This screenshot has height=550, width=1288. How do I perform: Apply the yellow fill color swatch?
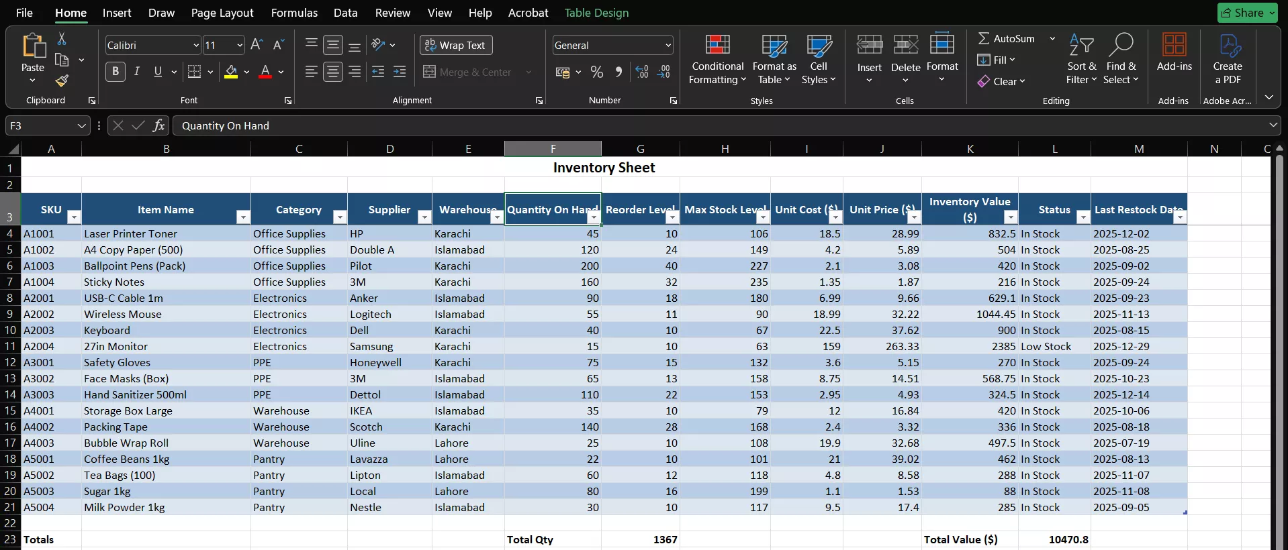[231, 72]
